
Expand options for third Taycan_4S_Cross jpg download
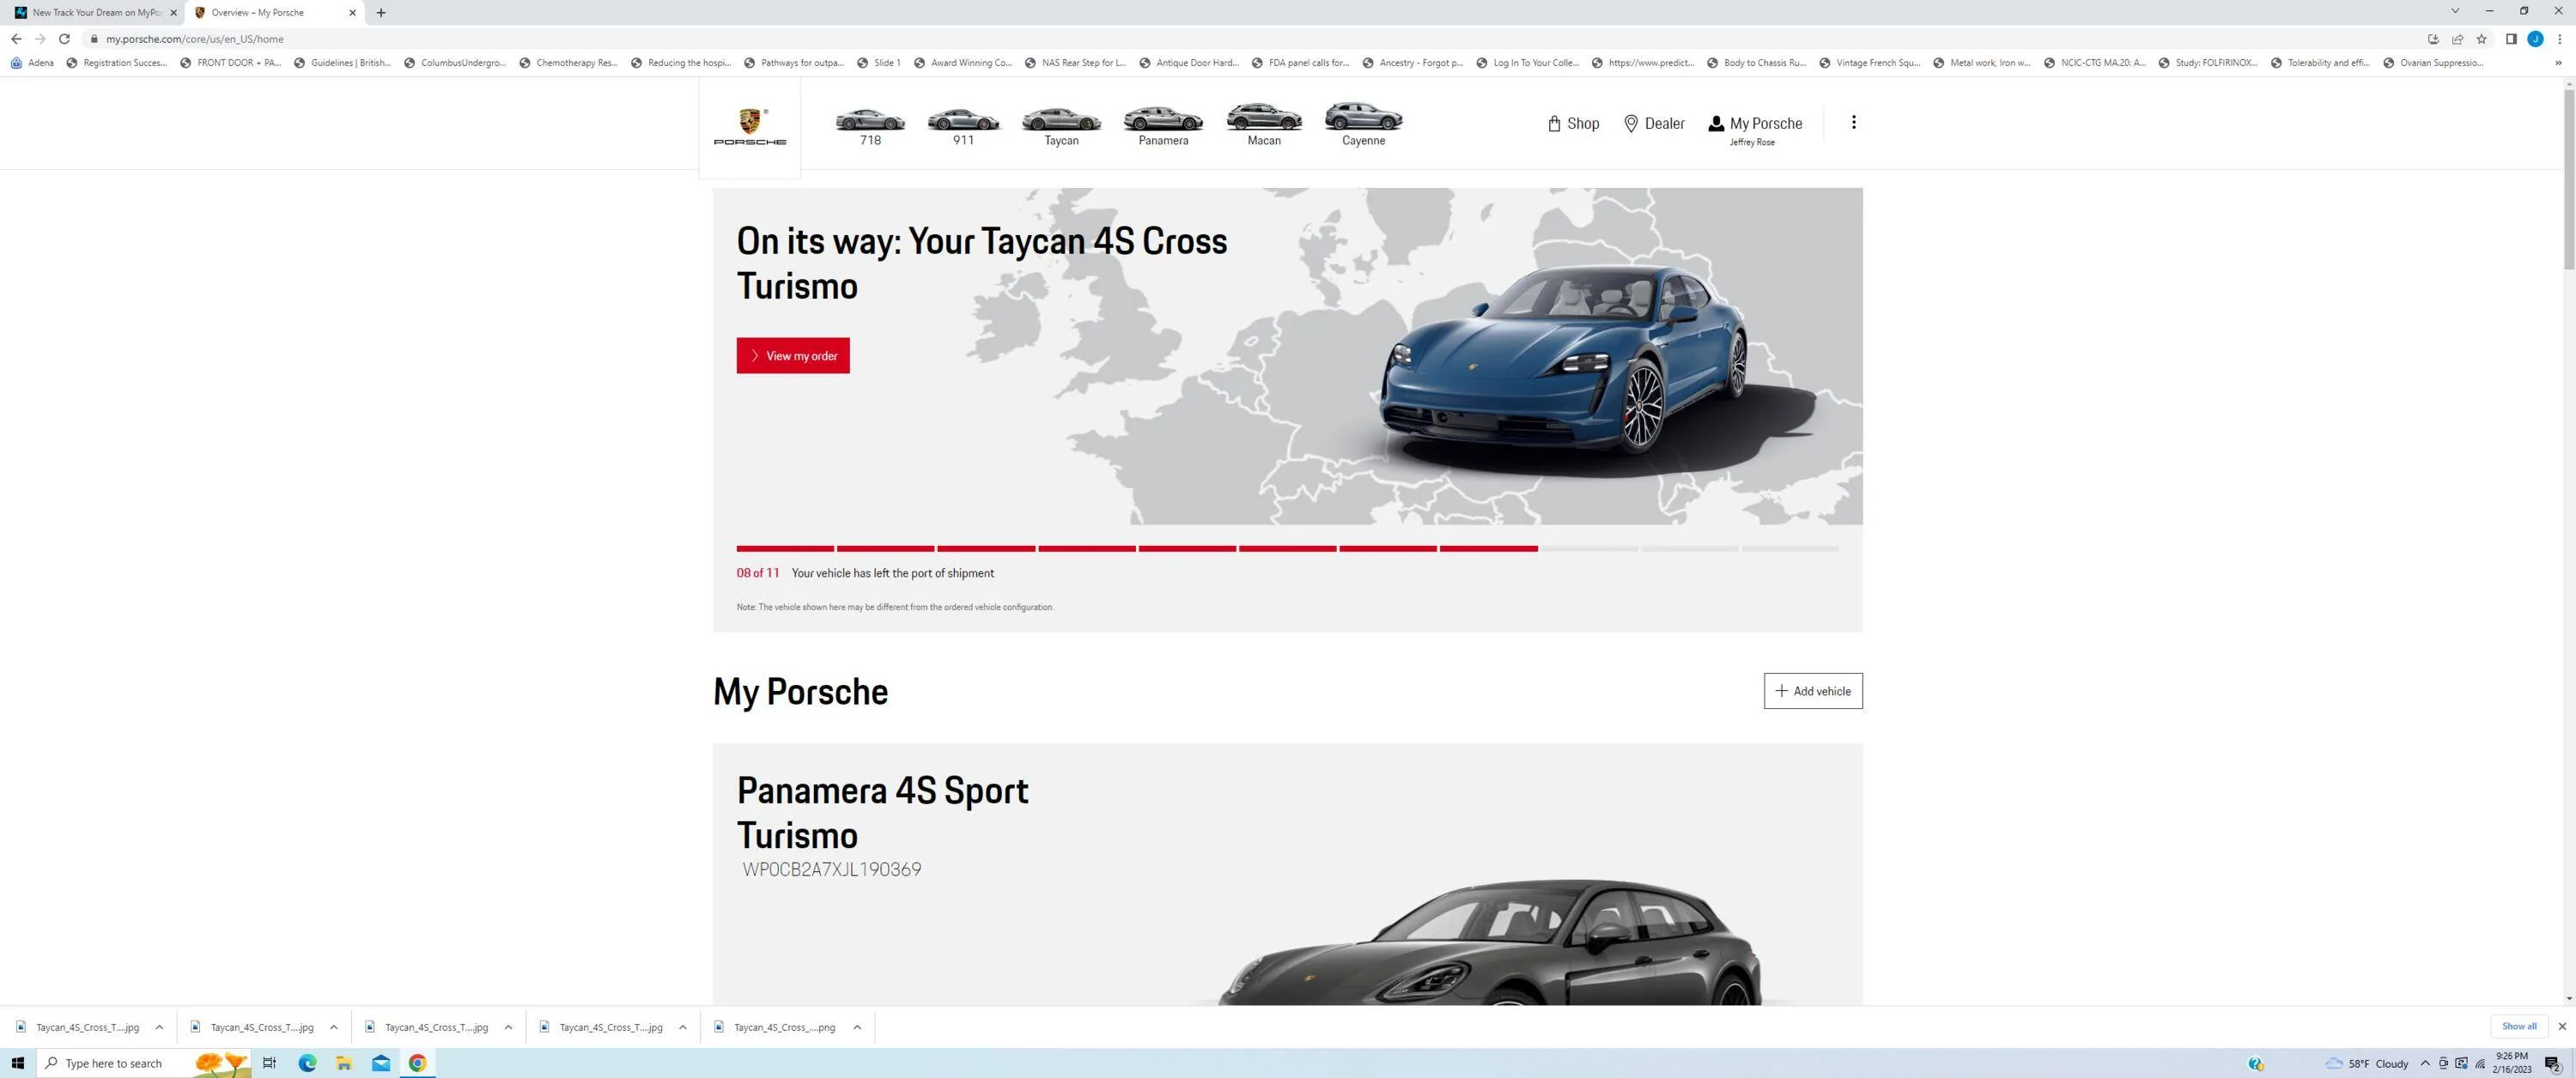508,1027
